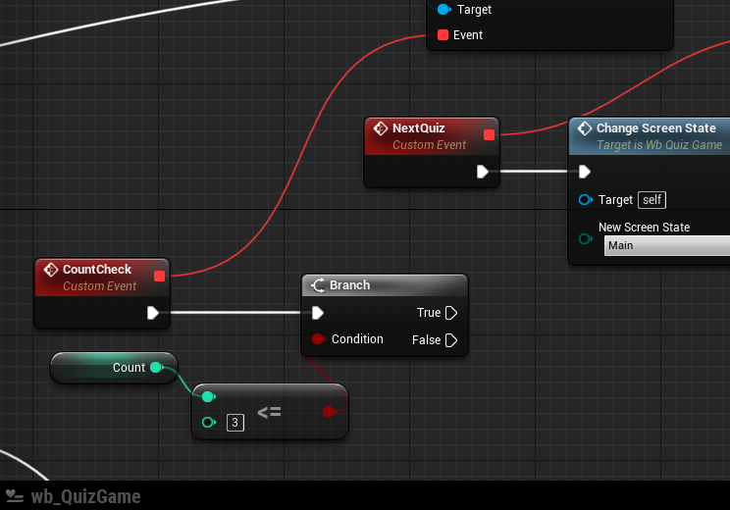
Task: Click the value field showing 3
Action: 235,423
